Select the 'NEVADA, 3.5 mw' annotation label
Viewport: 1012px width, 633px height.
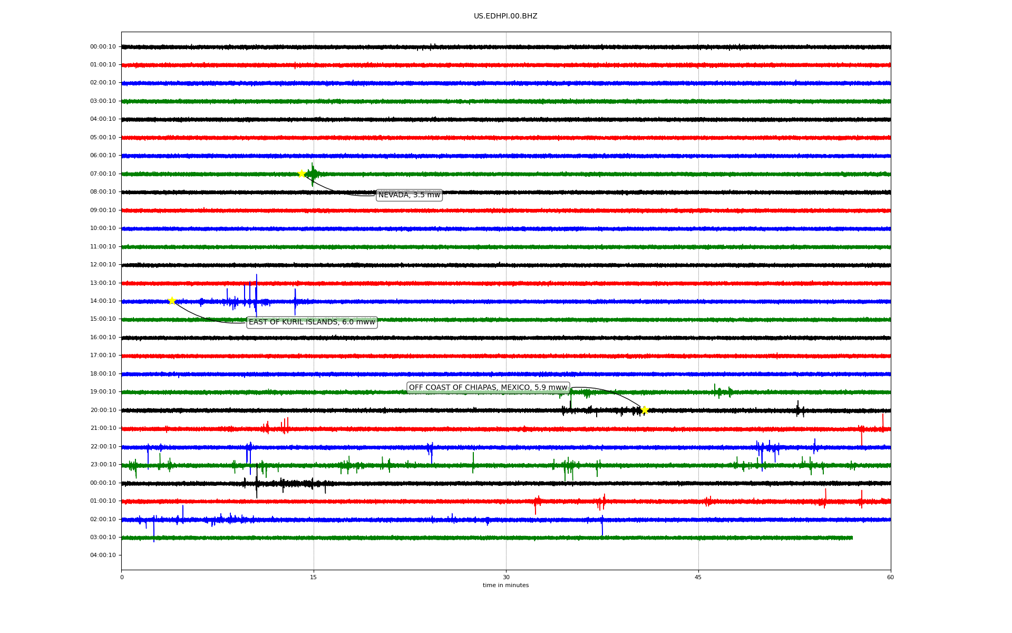(x=409, y=195)
